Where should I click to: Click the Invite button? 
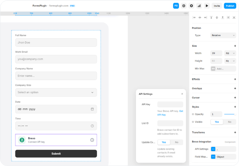click(x=217, y=6)
